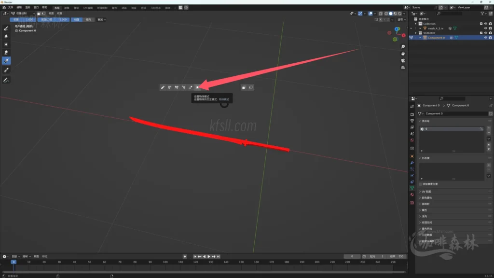Click the 权重 1.000 weight slider
The width and height of the screenshot is (494, 278).
pos(23,19)
